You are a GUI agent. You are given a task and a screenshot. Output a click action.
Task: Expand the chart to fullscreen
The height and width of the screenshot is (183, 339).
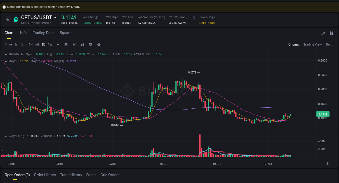click(x=323, y=33)
